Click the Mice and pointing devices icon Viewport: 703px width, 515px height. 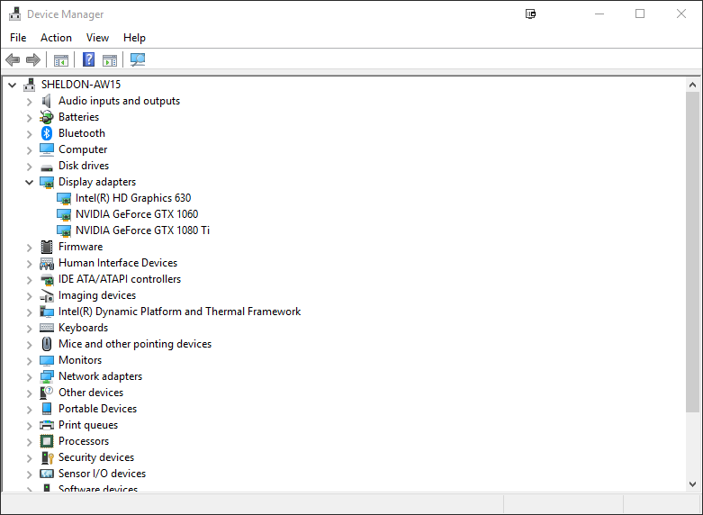click(47, 344)
